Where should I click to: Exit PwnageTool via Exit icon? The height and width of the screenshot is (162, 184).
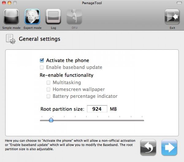click(172, 17)
